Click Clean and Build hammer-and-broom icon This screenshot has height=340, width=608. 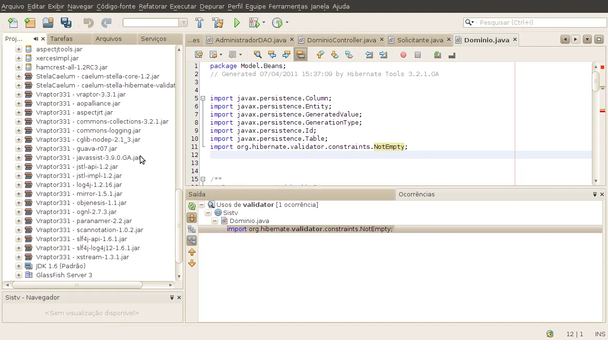pos(217,23)
